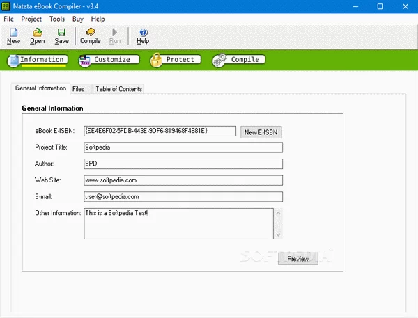Click the Compile book toolbar icon

pyautogui.click(x=91, y=36)
